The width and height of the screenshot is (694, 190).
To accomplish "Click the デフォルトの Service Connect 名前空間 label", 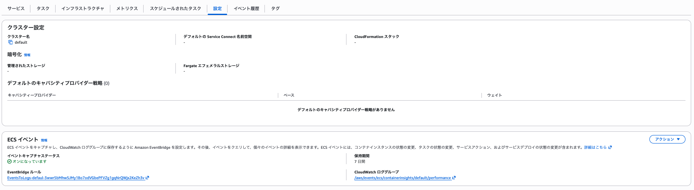I will coord(217,37).
